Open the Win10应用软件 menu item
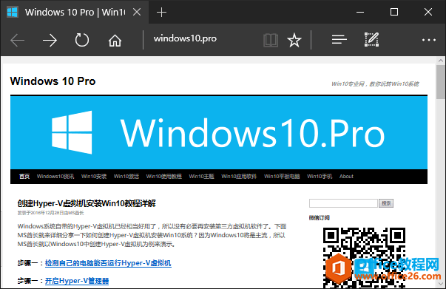Image resolution: width=446 pixels, height=289 pixels. point(239,177)
